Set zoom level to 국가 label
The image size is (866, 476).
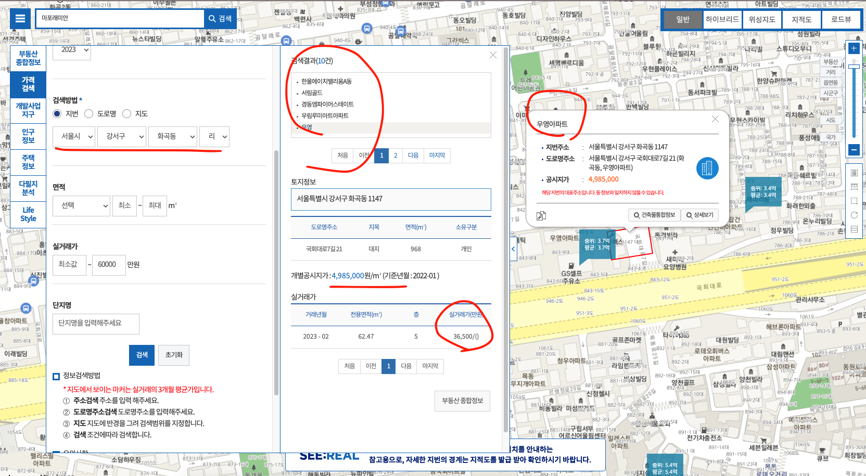point(831,137)
